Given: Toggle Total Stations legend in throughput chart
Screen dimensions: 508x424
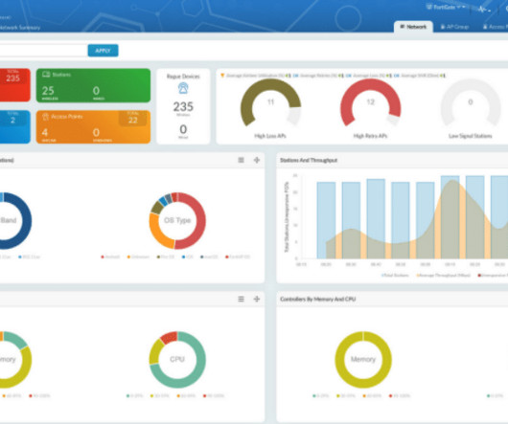Looking at the screenshot, I should [395, 276].
